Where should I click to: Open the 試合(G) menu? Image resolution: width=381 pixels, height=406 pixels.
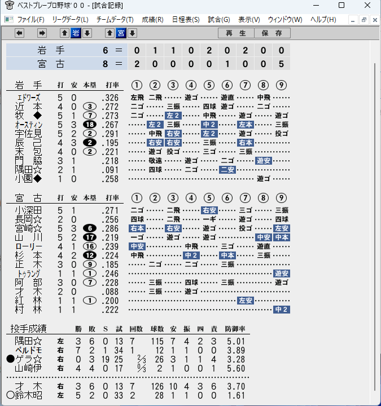219,20
